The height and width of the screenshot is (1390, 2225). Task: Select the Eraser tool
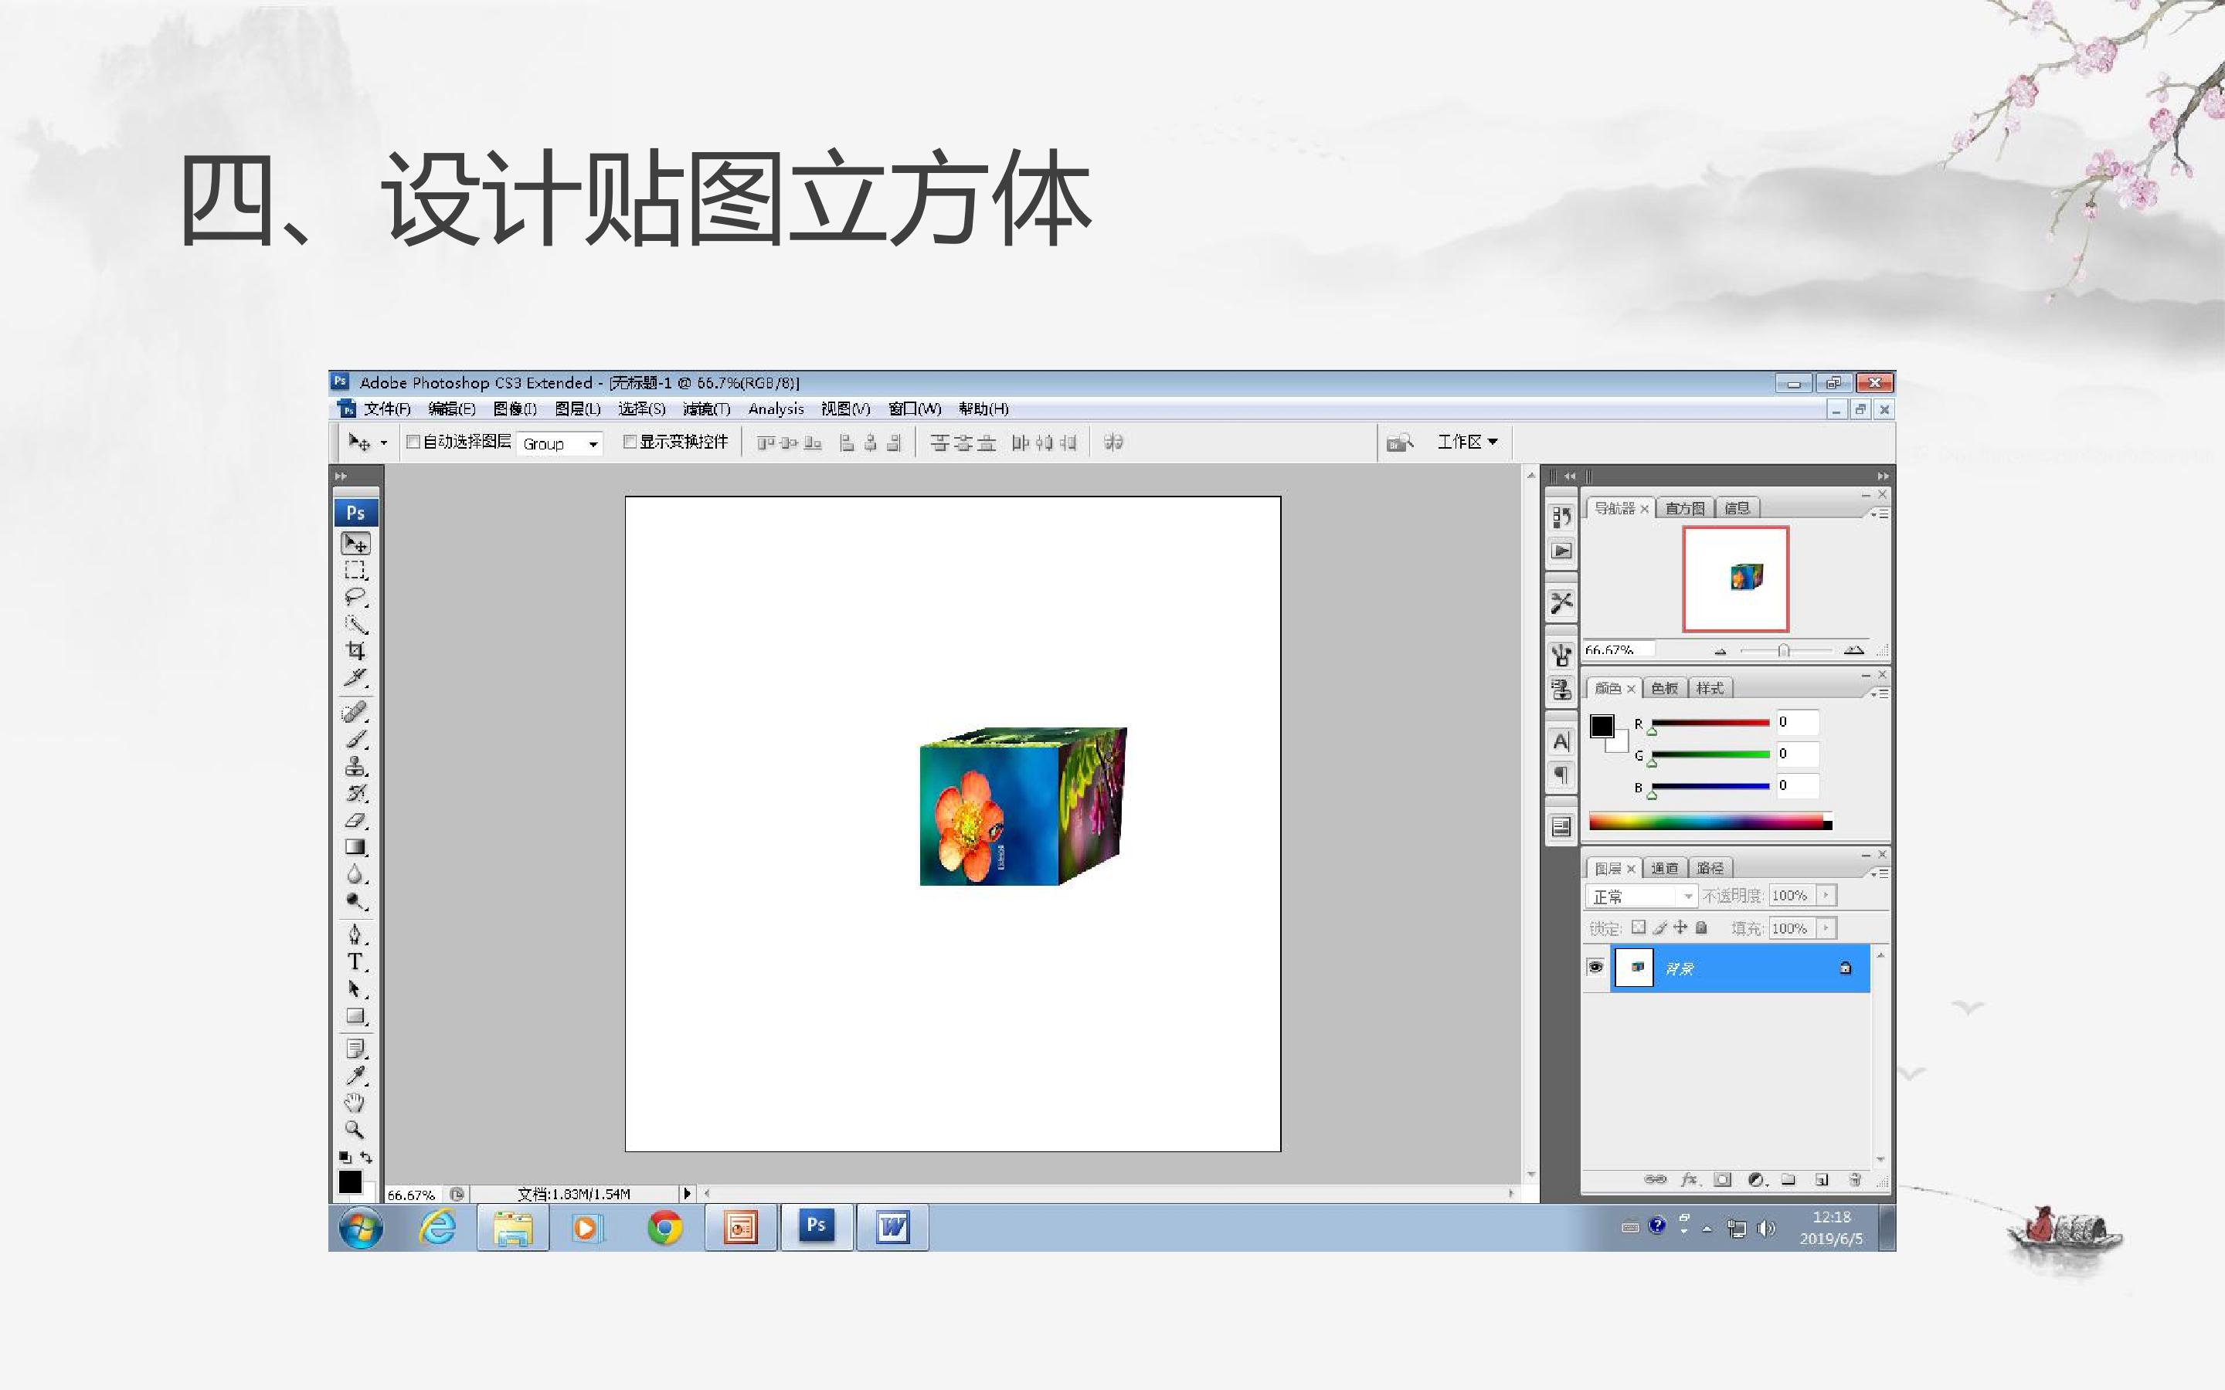pos(356,821)
